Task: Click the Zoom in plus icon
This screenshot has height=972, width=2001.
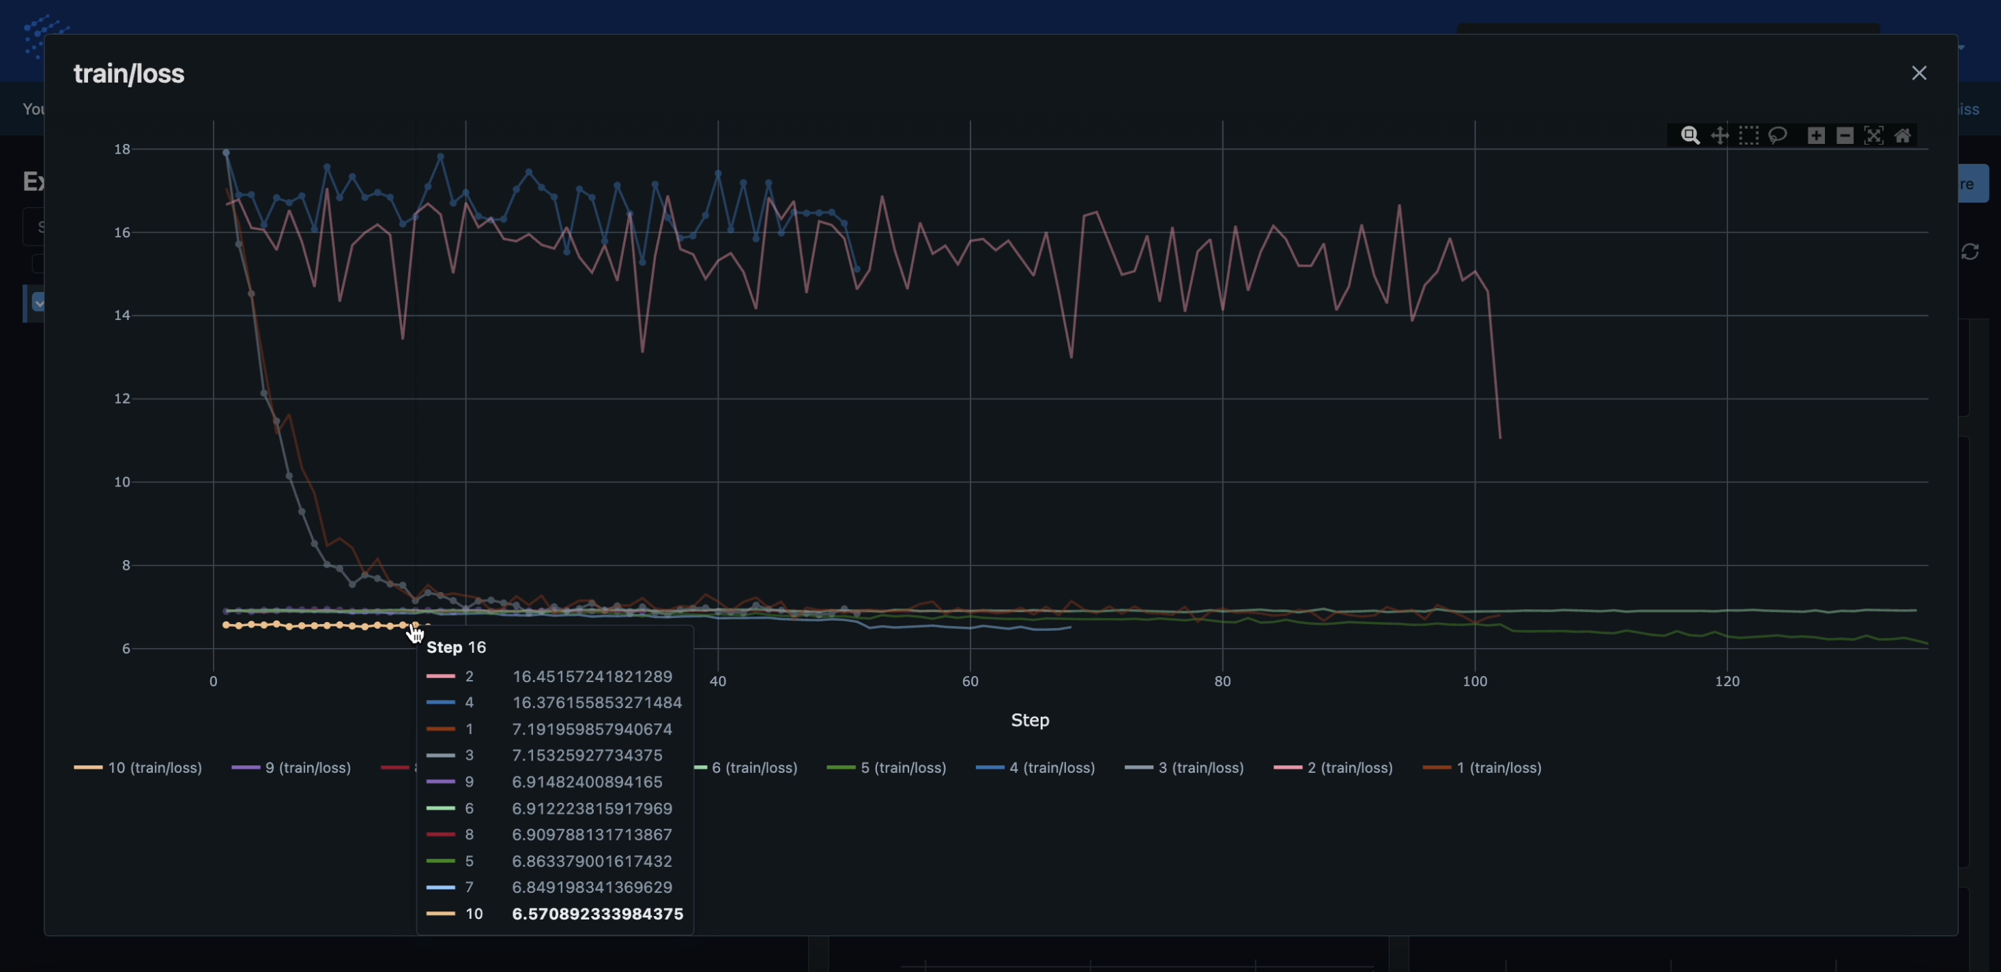Action: click(x=1816, y=136)
